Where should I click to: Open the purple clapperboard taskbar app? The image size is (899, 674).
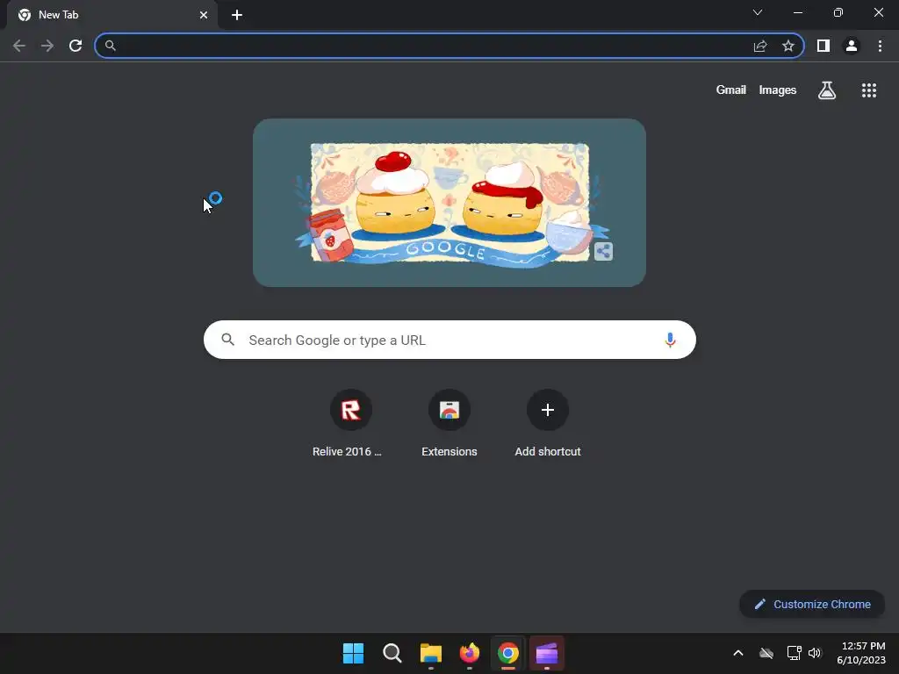pyautogui.click(x=546, y=653)
